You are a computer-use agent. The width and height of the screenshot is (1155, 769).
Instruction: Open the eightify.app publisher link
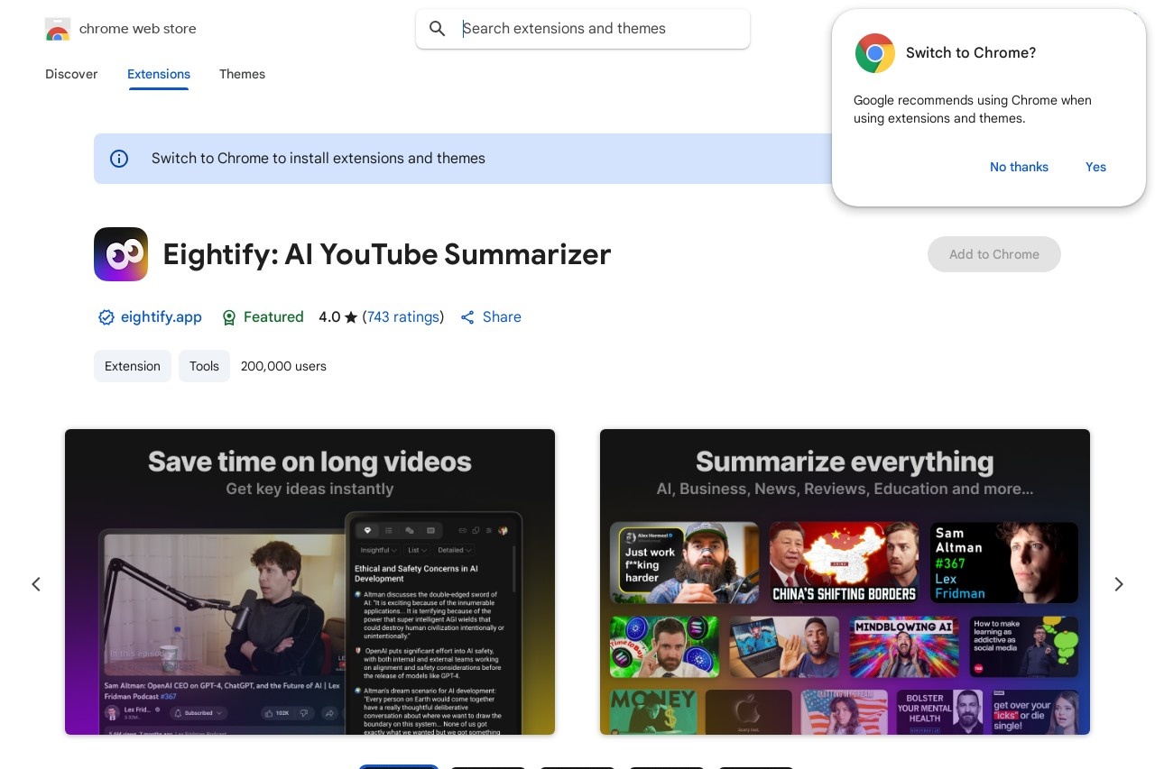click(x=162, y=317)
